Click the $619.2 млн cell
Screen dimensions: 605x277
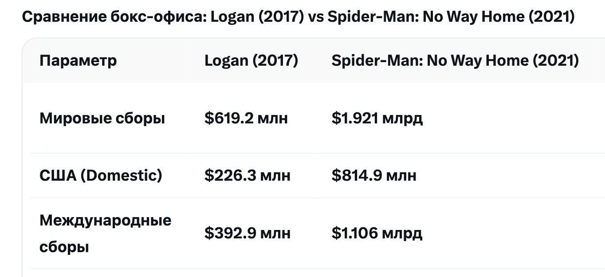tap(246, 118)
